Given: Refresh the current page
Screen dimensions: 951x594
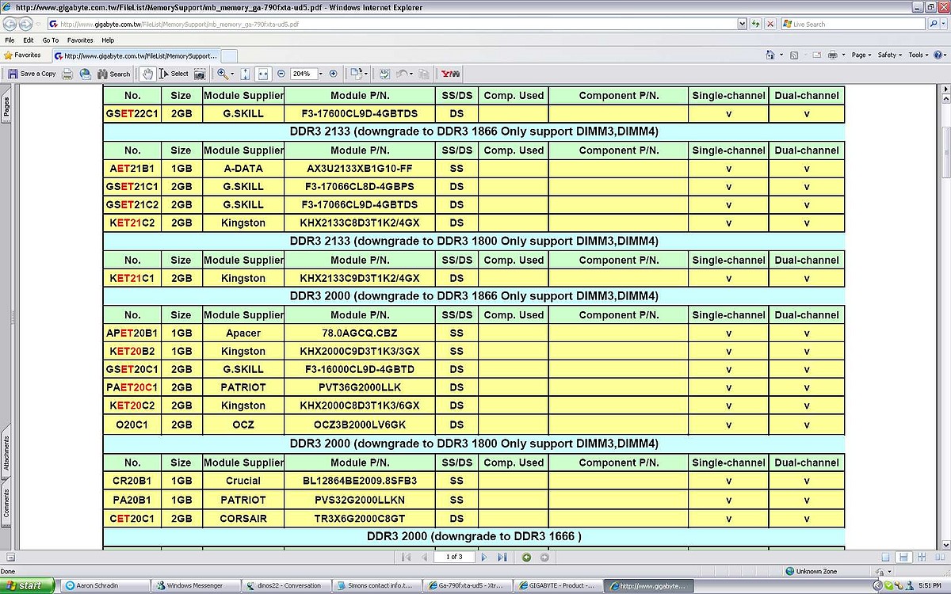Looking at the screenshot, I should 756,24.
